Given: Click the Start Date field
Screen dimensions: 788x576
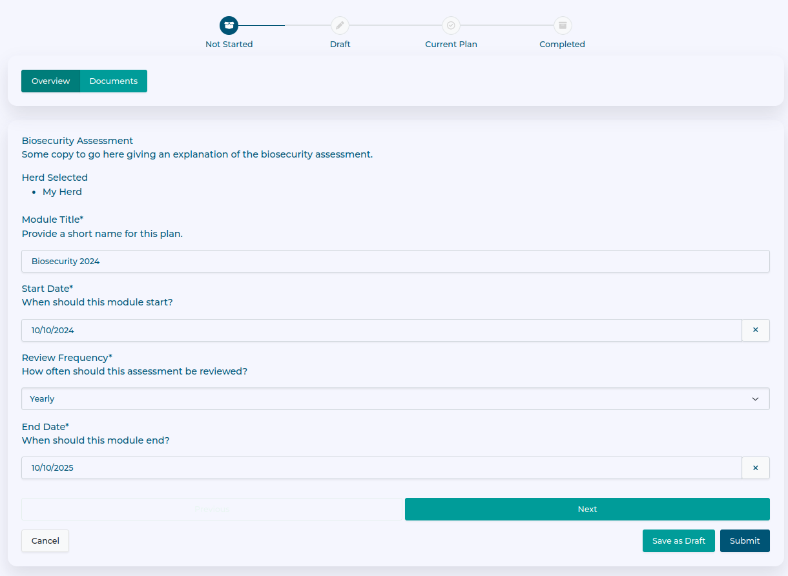Looking at the screenshot, I should (x=381, y=330).
